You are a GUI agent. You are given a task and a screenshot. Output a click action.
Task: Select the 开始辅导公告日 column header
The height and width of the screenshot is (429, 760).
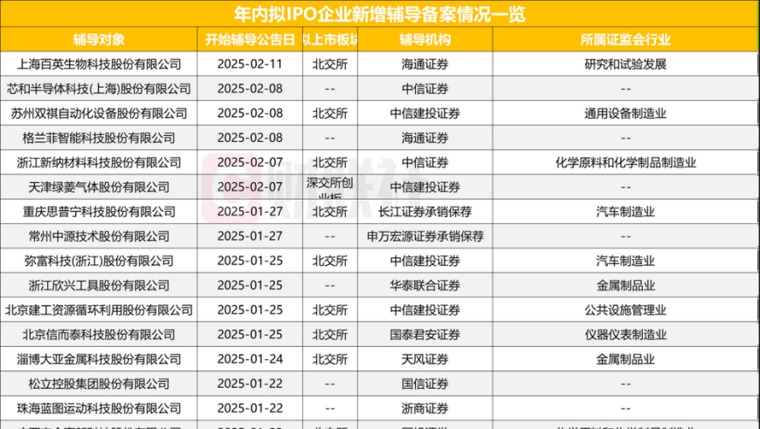tap(250, 39)
